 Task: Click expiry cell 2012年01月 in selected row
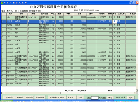click(x=102, y=22)
